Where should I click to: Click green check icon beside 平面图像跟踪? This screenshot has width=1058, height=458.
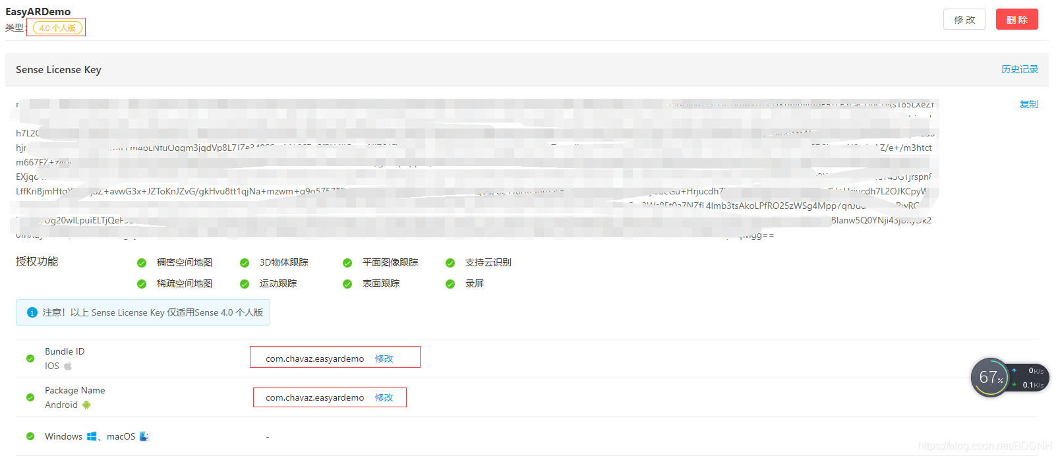[x=347, y=263]
